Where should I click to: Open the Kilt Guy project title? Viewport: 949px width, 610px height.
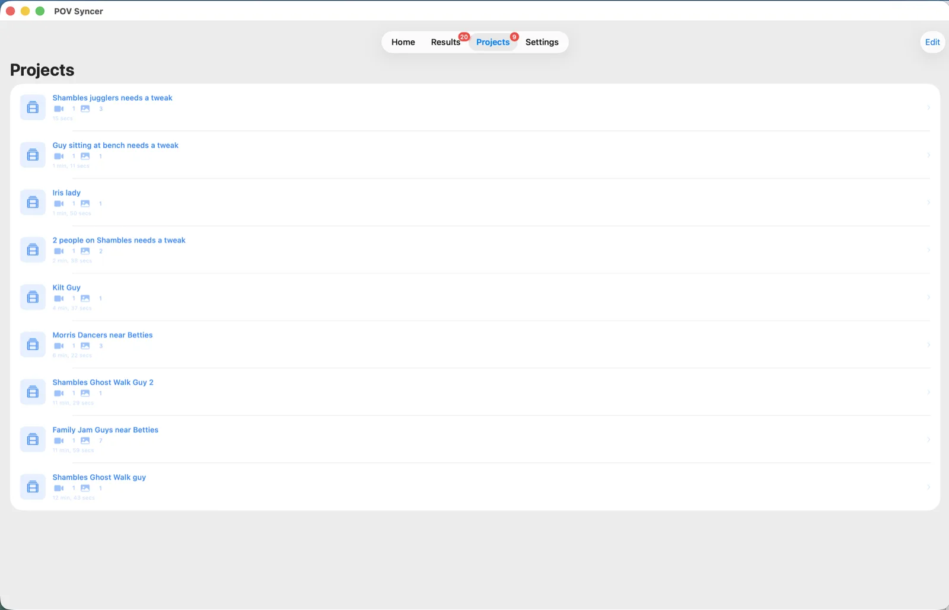click(66, 288)
